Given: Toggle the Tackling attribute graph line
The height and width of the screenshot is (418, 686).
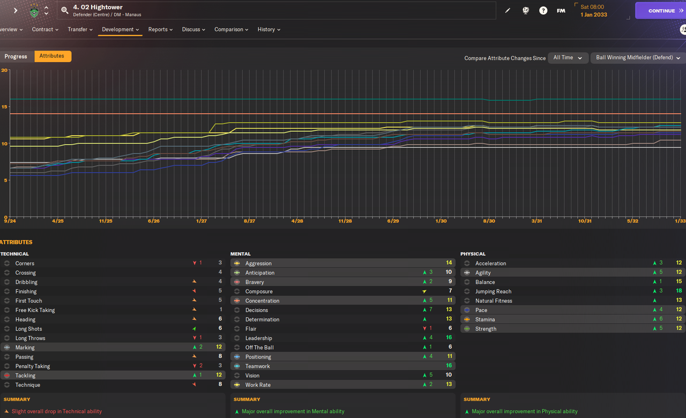Looking at the screenshot, I should click(6, 376).
